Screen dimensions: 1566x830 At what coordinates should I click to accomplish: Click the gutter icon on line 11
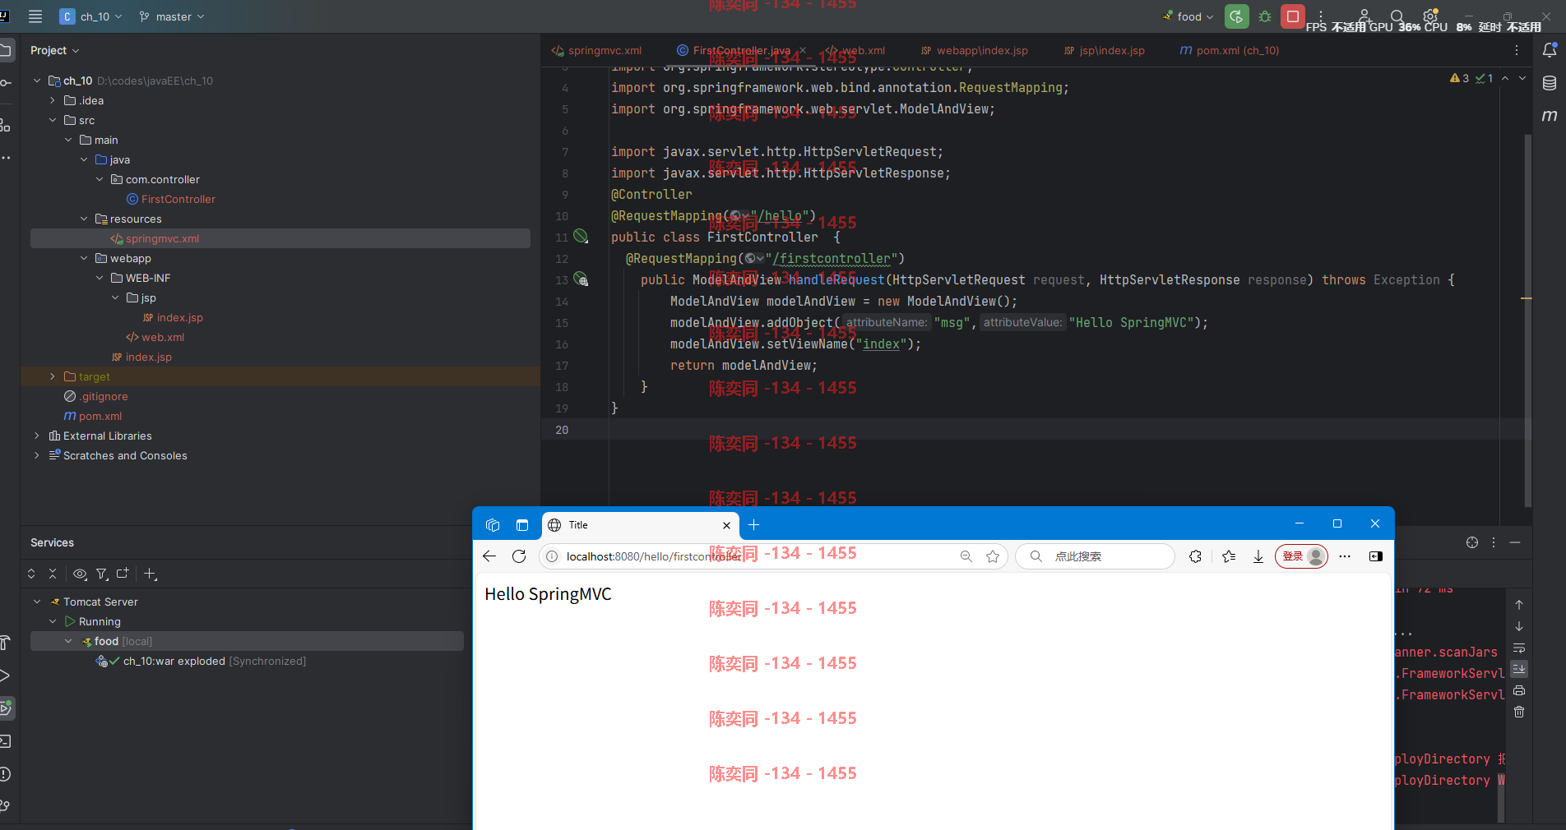[x=581, y=237]
